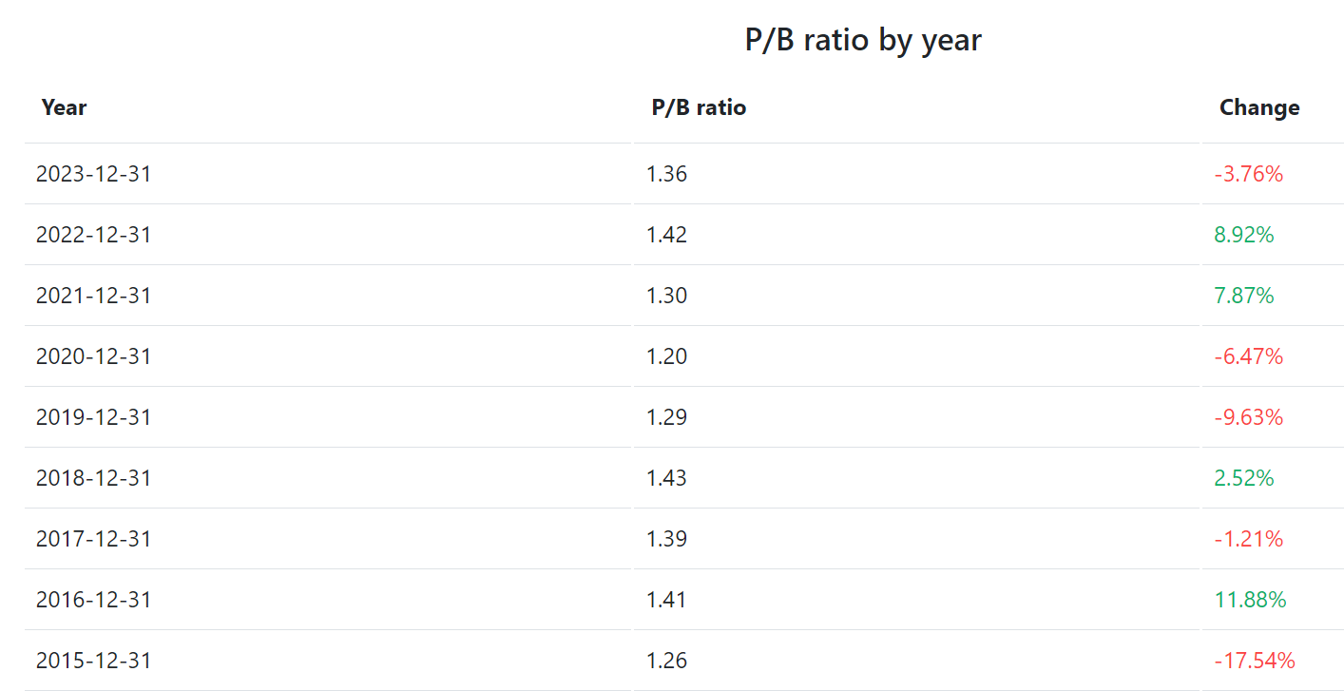
Task: Select the 2022-12-31 date cell
Action: click(93, 235)
